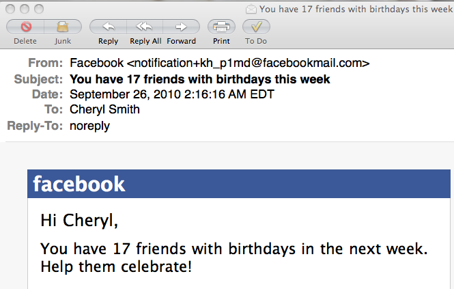The width and height of the screenshot is (454, 289).
Task: Click the facebook logo banner
Action: click(x=79, y=184)
